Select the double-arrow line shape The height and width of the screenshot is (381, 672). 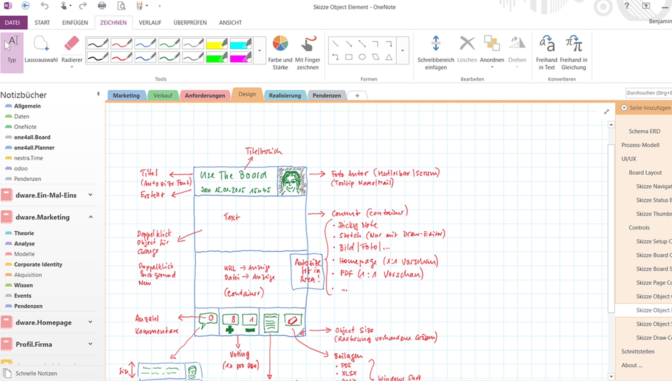point(362,44)
